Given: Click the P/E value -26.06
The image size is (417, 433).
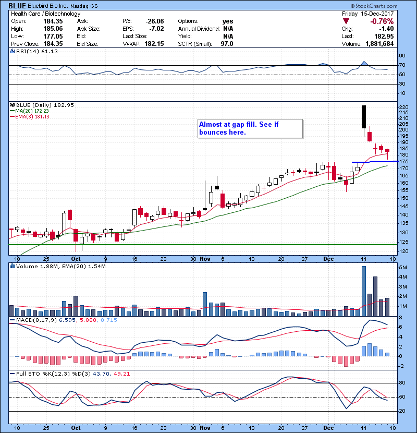Looking at the screenshot, I should pos(154,21).
